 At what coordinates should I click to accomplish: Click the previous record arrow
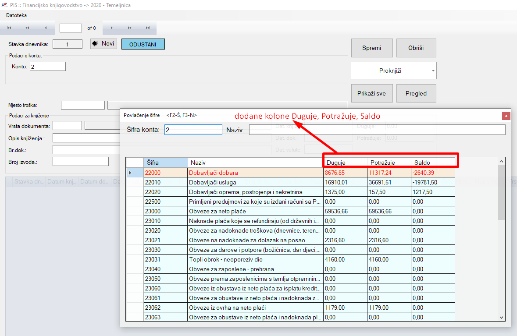tap(46, 28)
